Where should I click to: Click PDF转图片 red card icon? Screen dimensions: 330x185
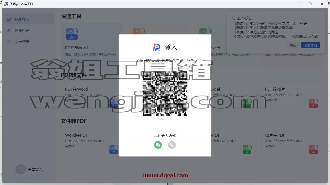[313, 104]
